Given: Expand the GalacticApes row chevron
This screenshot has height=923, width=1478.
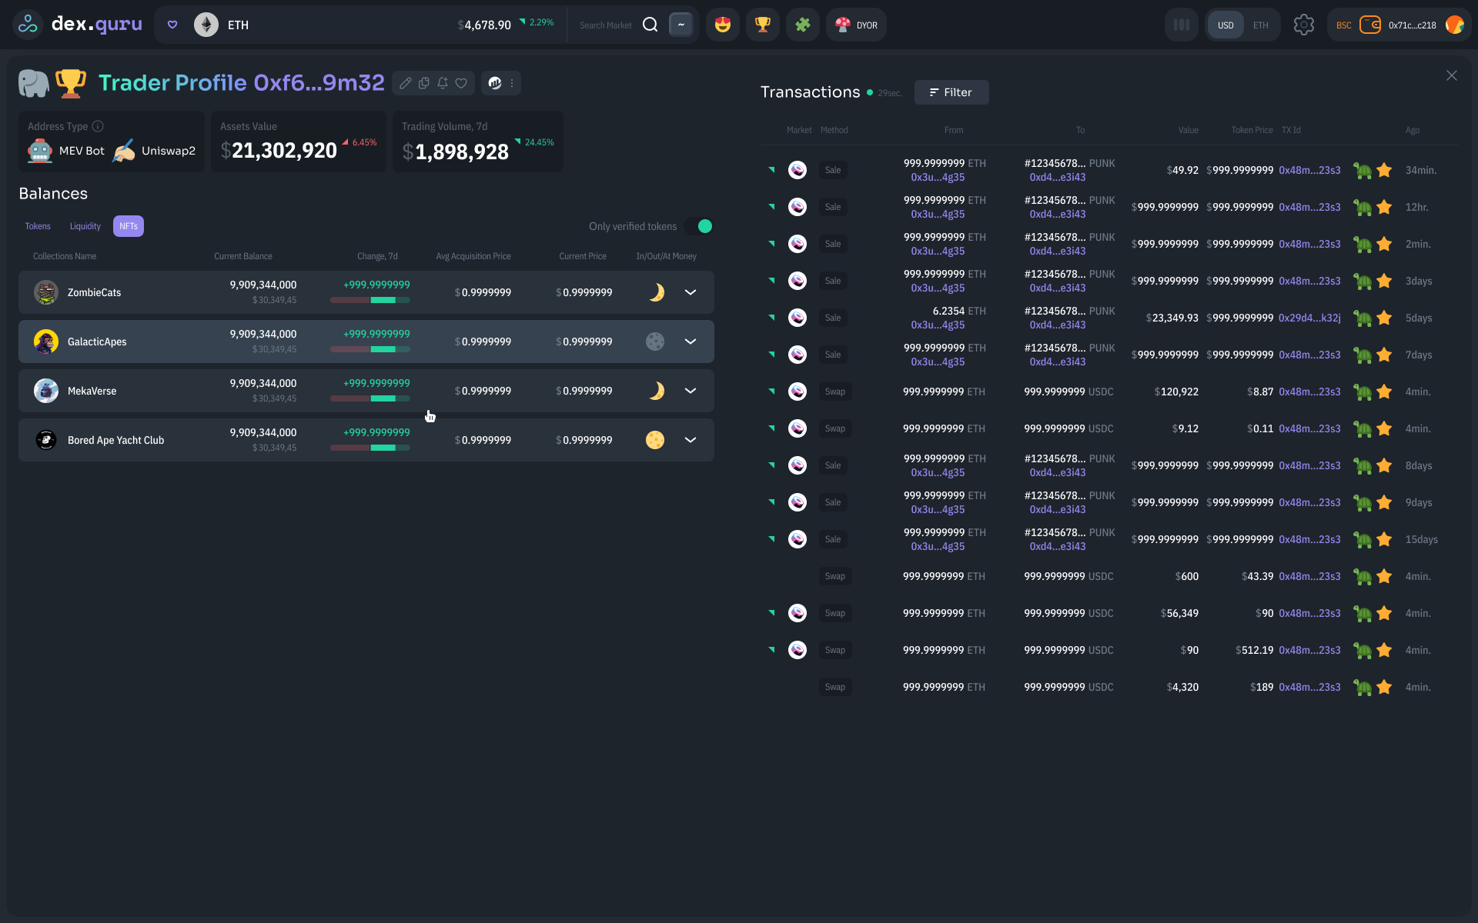Looking at the screenshot, I should click(691, 342).
